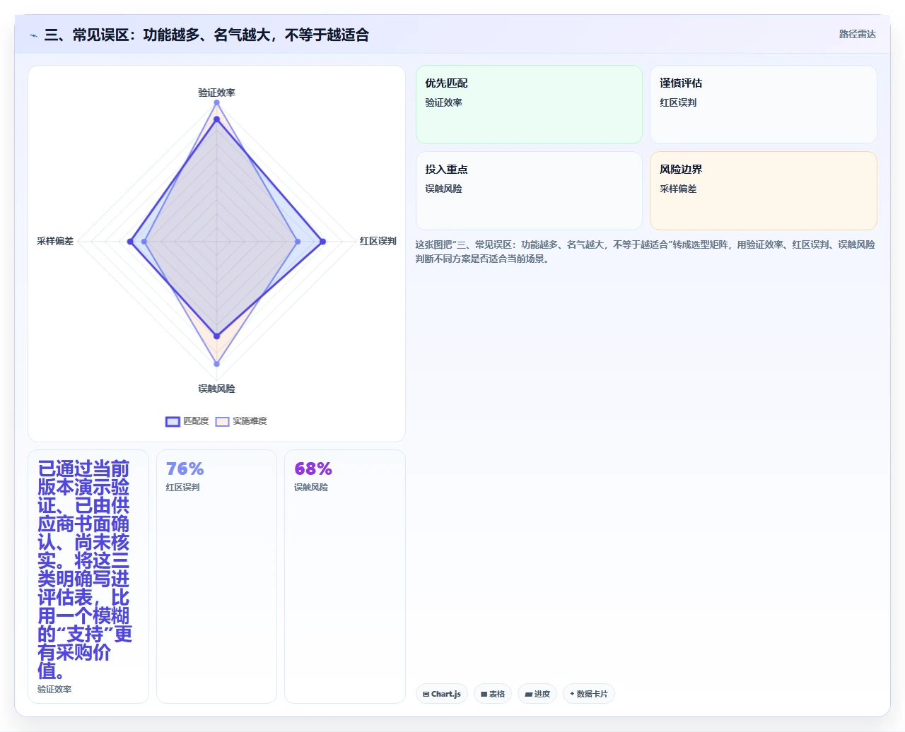Click the 匹配度 data point on 采样偏差 axis

(130, 242)
